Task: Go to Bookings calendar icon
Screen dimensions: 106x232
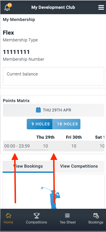Action: pyautogui.click(x=96, y=216)
